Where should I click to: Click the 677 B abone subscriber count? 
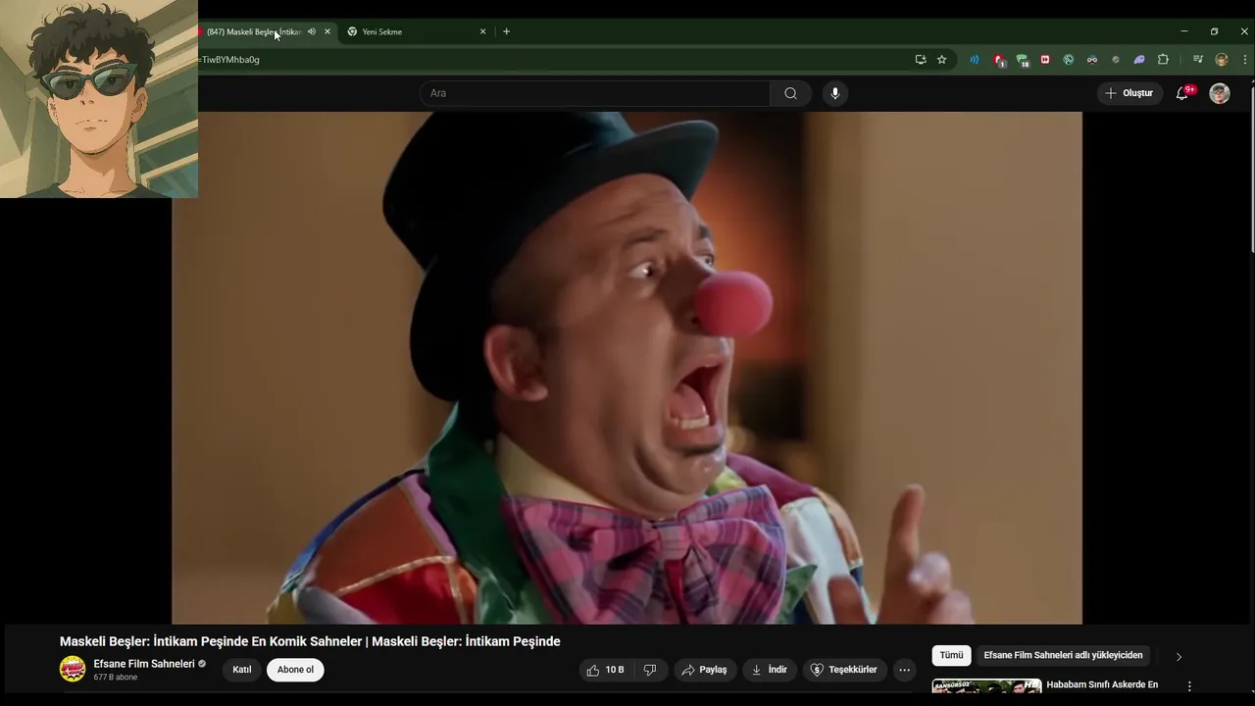click(x=116, y=678)
